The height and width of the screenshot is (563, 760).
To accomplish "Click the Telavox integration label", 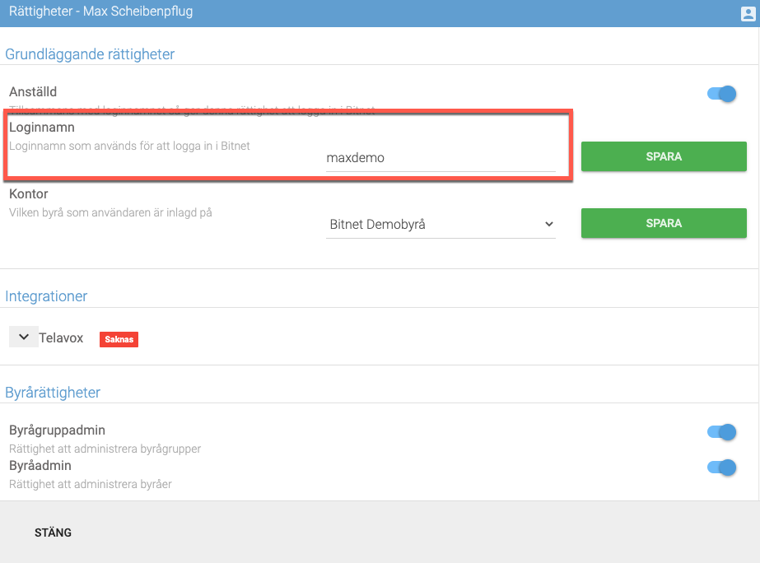I will tap(61, 337).
